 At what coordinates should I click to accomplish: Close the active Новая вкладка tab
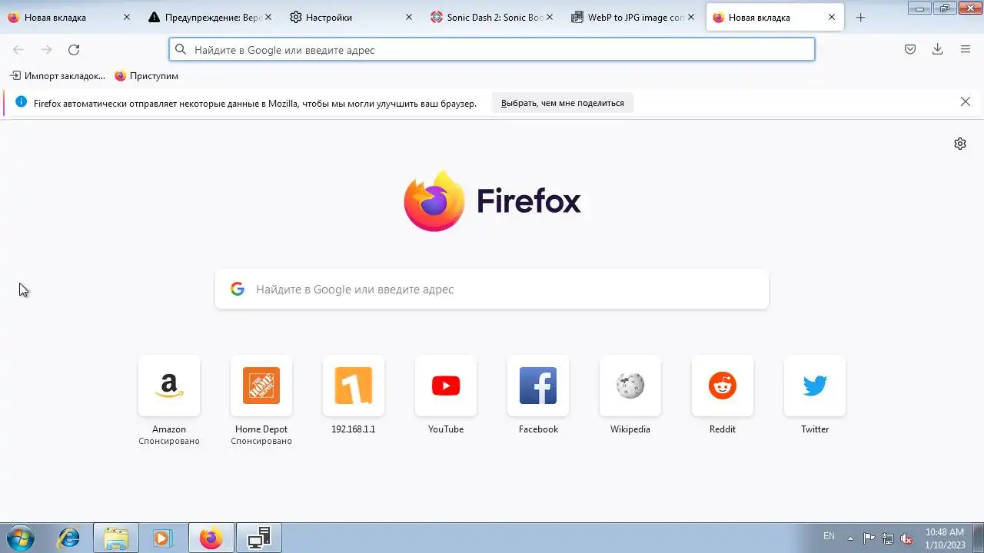tap(832, 17)
